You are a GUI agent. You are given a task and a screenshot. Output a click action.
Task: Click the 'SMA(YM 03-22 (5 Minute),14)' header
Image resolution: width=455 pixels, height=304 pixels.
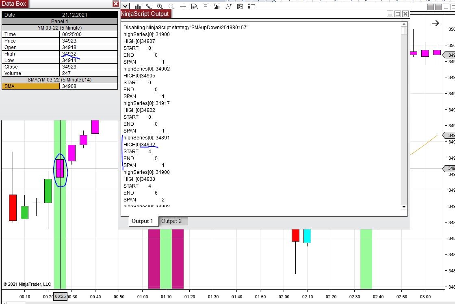coord(59,80)
